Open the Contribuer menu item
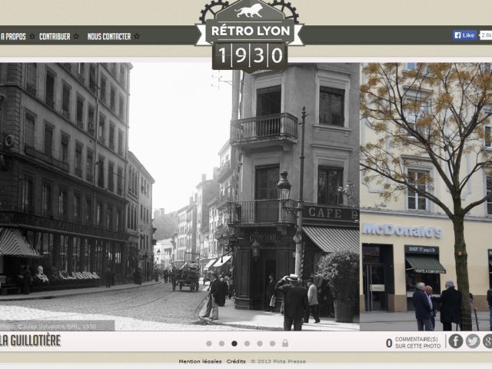Screen dimensions: 492x369 (x=55, y=36)
